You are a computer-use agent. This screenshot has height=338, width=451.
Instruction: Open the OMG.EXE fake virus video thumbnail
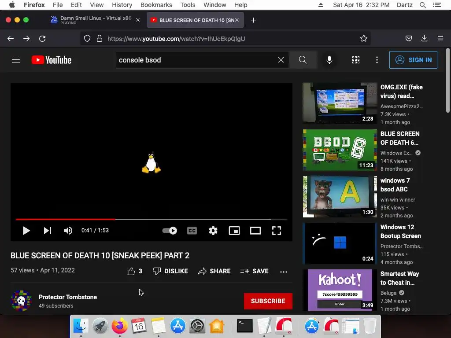click(x=340, y=103)
